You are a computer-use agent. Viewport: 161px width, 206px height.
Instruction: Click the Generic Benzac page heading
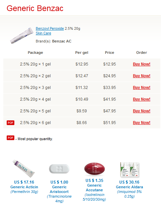(x=35, y=8)
